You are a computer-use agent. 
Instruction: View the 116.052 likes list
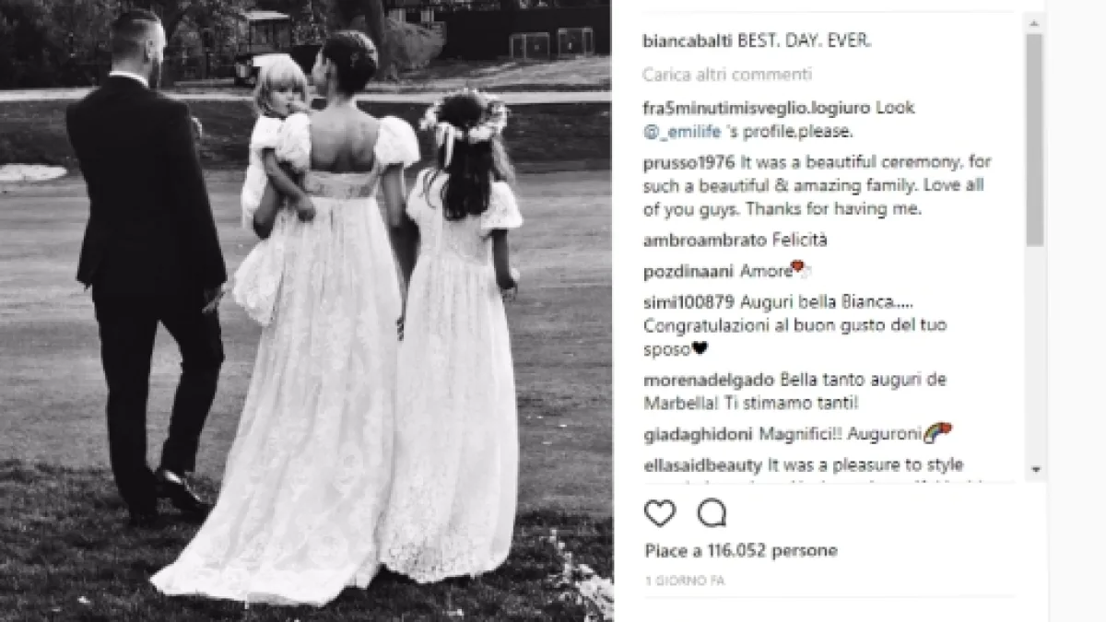pos(741,551)
